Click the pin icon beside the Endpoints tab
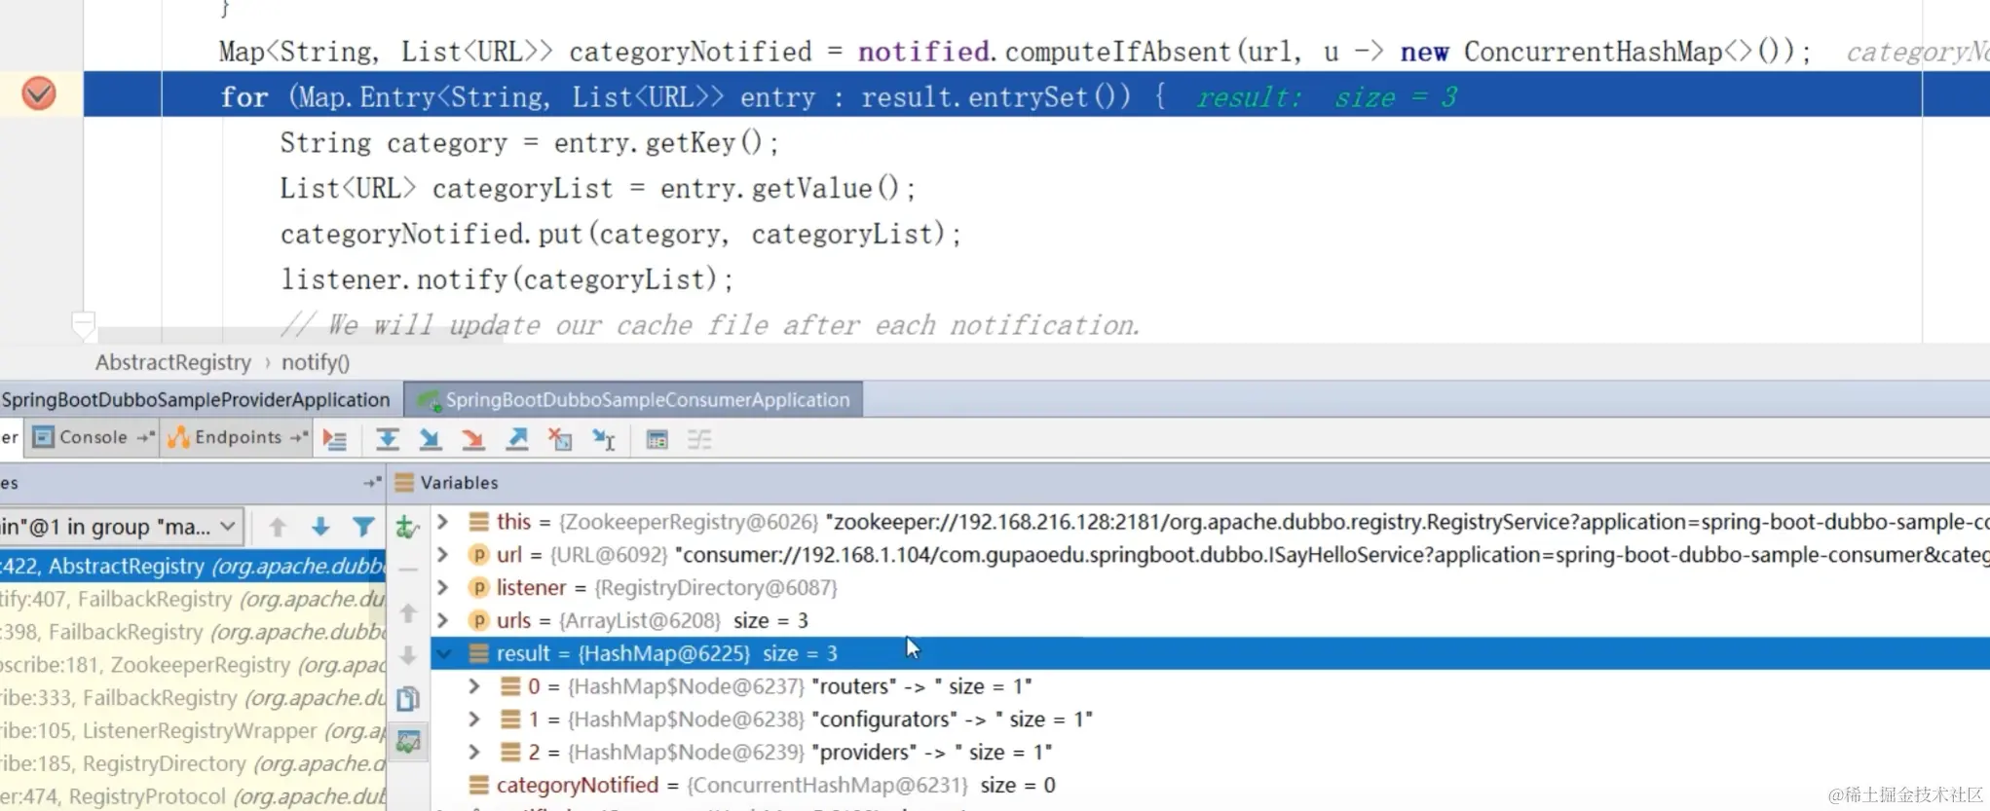The height and width of the screenshot is (811, 1990). pos(298,438)
